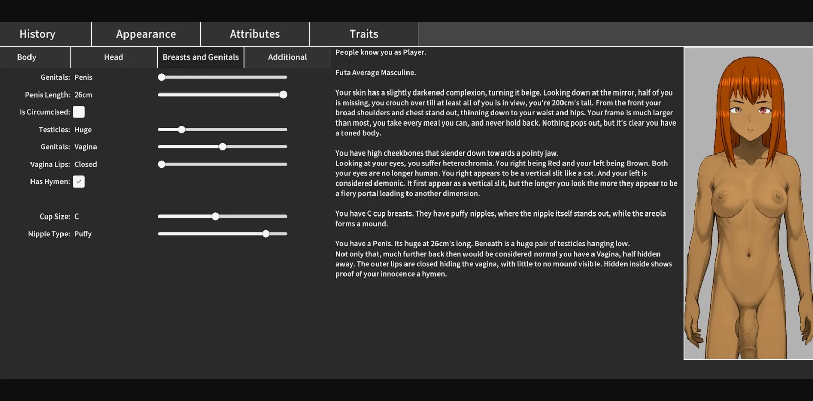Go to the Attributes tab
The image size is (813, 401).
click(x=255, y=34)
